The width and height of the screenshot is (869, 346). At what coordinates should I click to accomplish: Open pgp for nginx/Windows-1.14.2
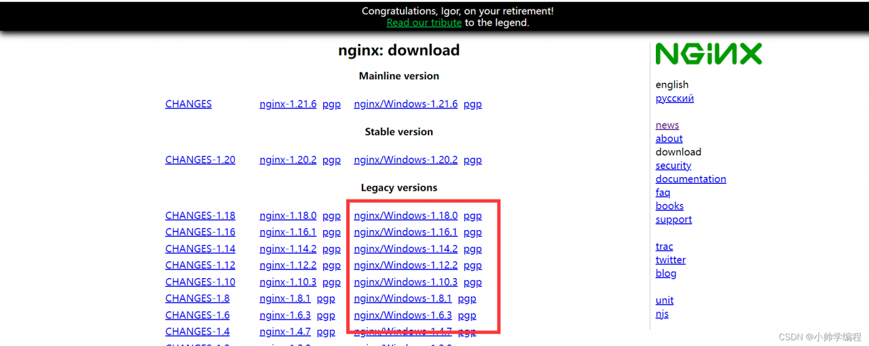click(x=473, y=250)
